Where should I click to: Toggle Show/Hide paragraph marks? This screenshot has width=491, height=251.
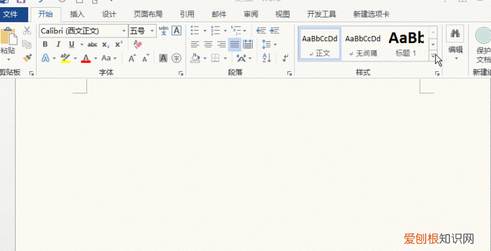(x=285, y=58)
